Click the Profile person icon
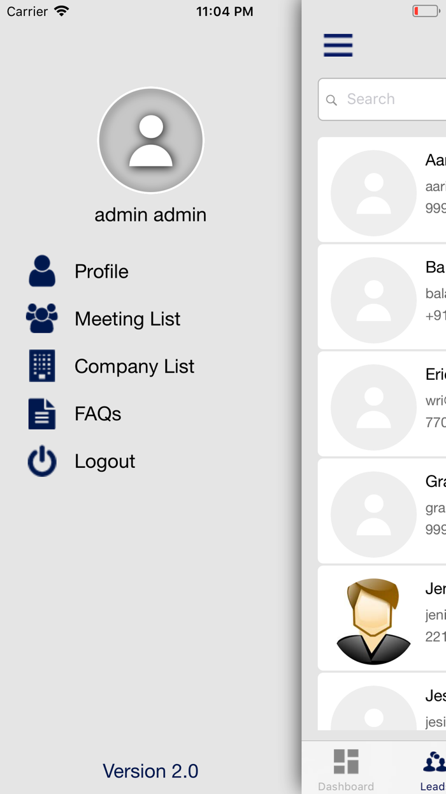Viewport: 446px width, 794px height. [42, 271]
